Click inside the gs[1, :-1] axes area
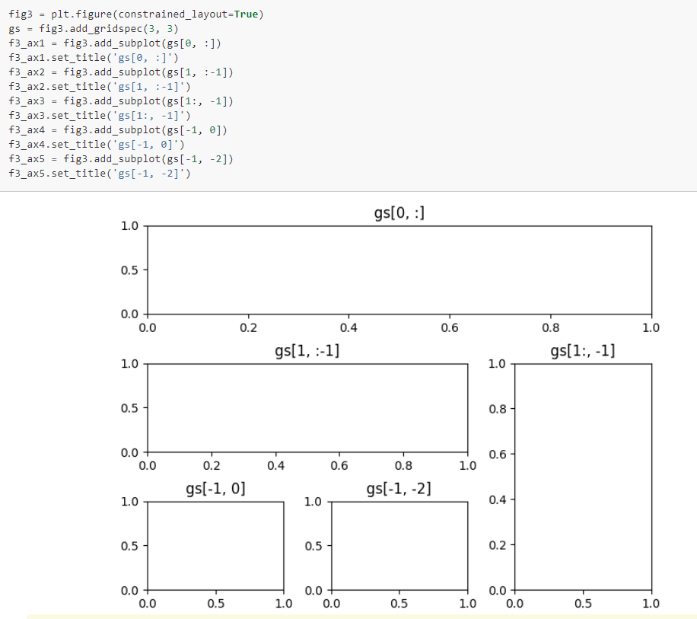Viewport: 697px width, 619px height. (x=307, y=408)
